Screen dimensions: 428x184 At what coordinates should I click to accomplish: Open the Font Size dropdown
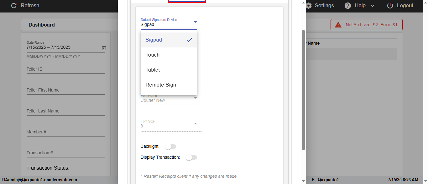click(171, 126)
